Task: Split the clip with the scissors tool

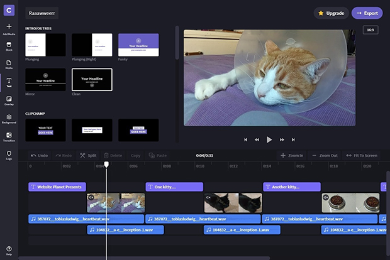Action: point(87,155)
